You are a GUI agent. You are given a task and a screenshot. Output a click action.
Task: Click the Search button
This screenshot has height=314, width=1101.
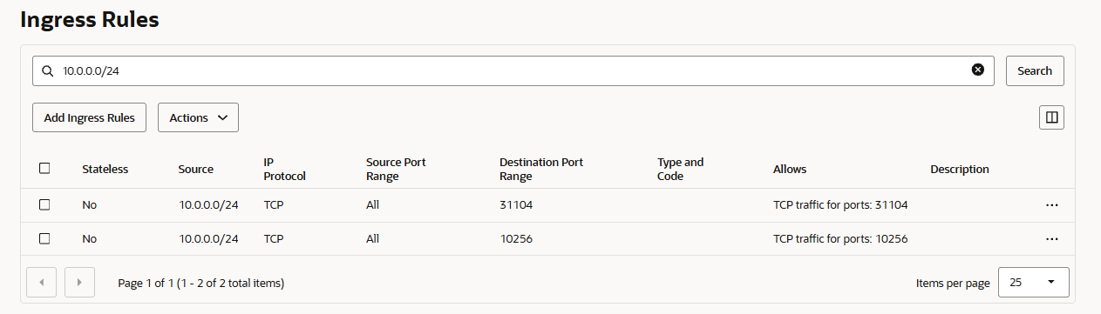[1035, 70]
